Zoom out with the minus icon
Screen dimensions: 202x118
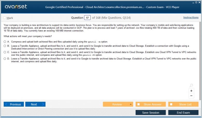tap(191, 96)
